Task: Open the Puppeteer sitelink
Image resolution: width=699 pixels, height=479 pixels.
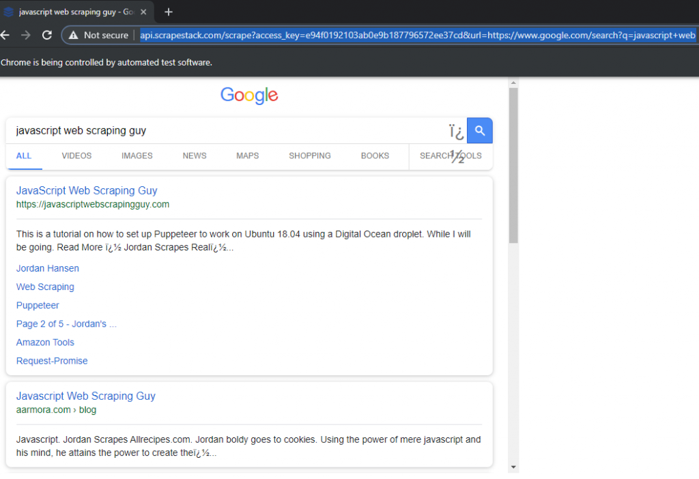Action: (38, 305)
